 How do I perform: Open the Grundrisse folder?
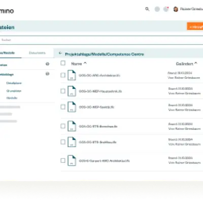[x=14, y=91]
